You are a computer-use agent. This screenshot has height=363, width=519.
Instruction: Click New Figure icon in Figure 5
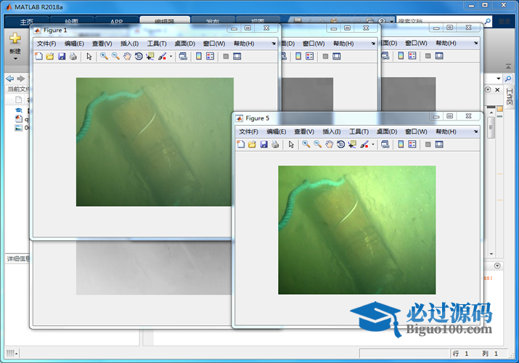(241, 144)
